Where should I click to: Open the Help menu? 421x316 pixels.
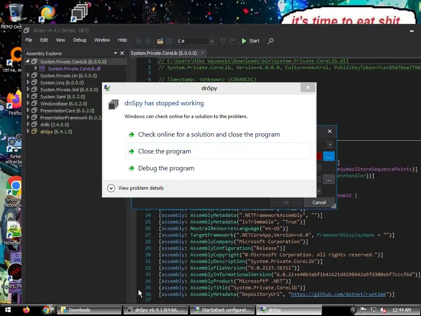coord(123,40)
